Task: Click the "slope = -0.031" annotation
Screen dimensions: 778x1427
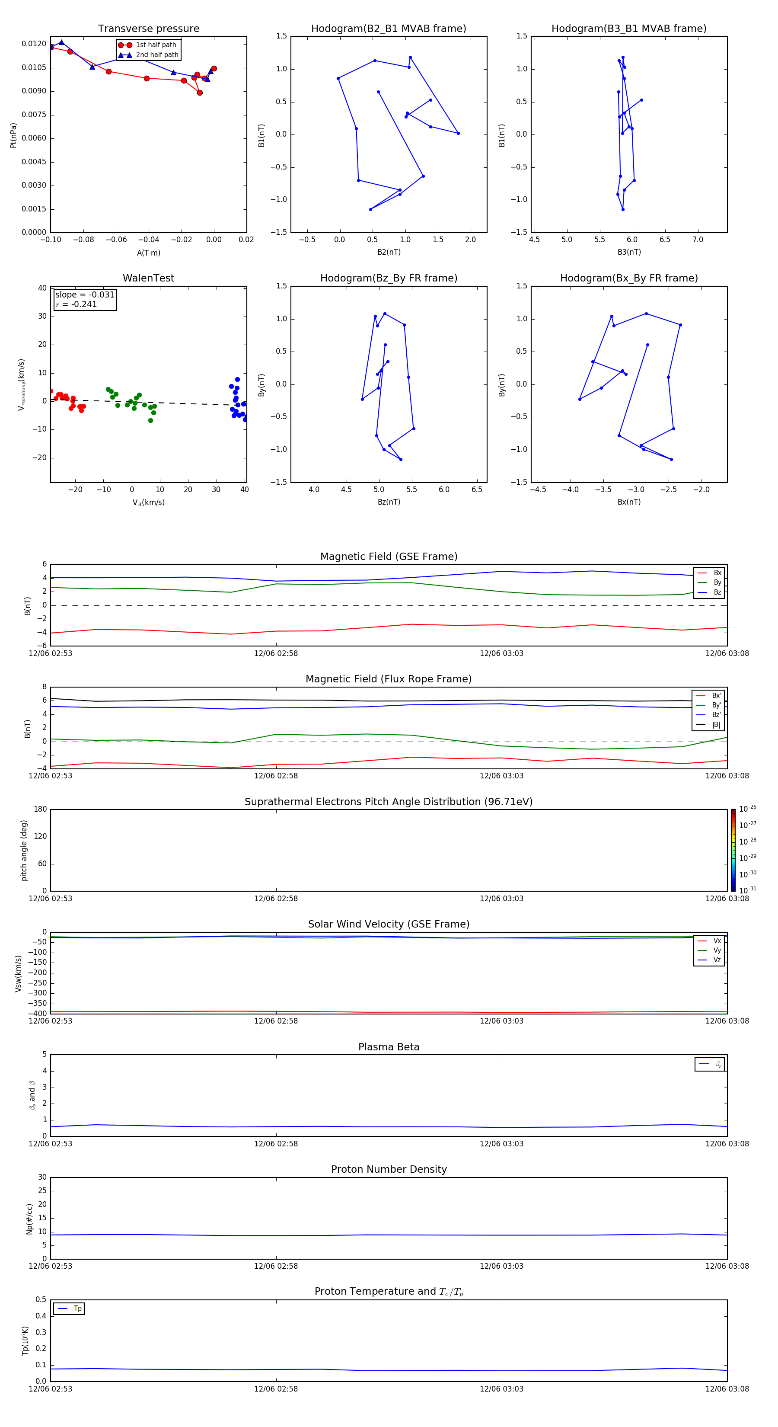Action: click(85, 295)
